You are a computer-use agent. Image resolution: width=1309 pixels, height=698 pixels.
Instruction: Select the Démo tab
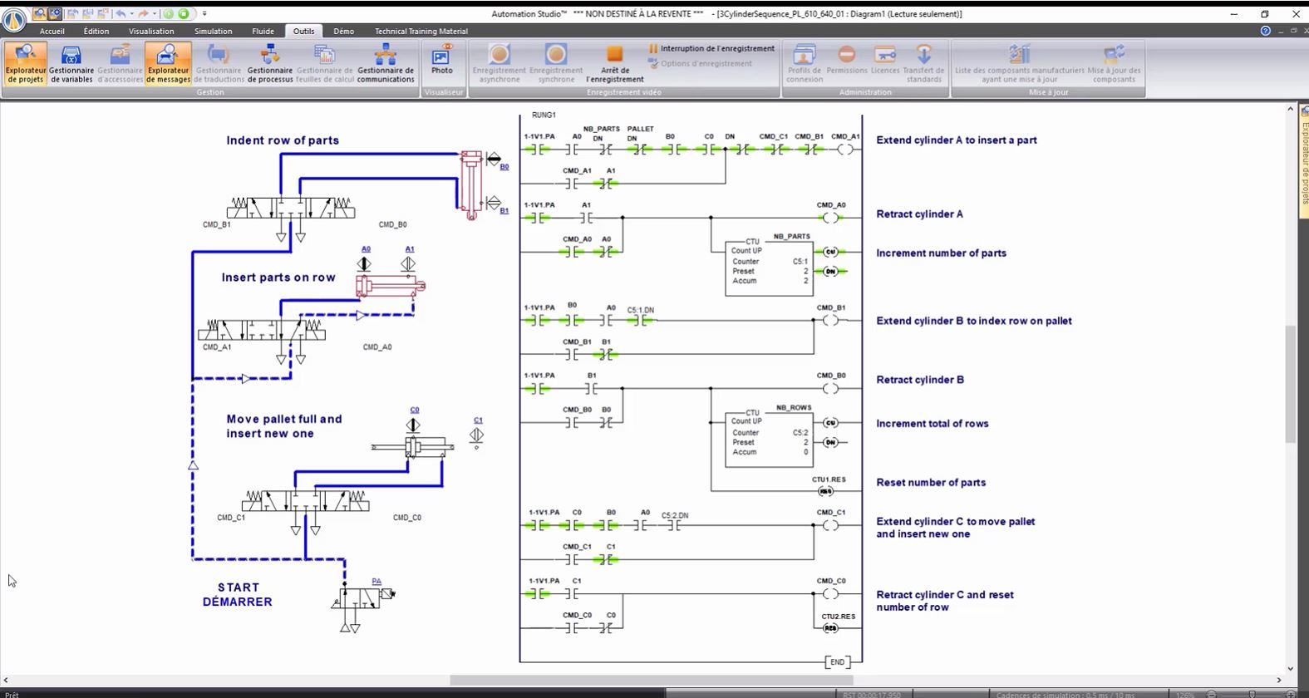click(x=343, y=31)
